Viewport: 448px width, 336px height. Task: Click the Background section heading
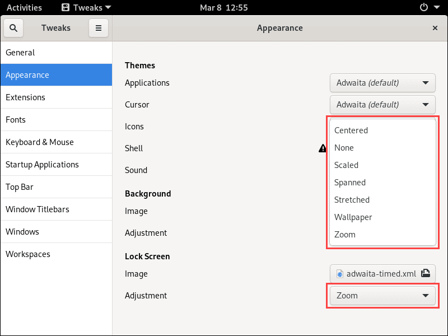(148, 194)
